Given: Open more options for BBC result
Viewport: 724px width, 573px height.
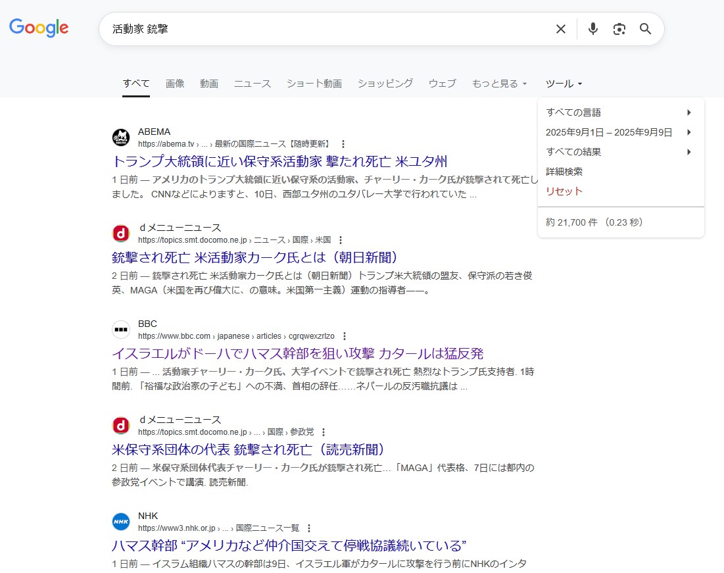Looking at the screenshot, I should point(344,336).
